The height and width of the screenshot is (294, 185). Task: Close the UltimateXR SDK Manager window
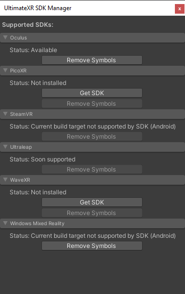(179, 9)
